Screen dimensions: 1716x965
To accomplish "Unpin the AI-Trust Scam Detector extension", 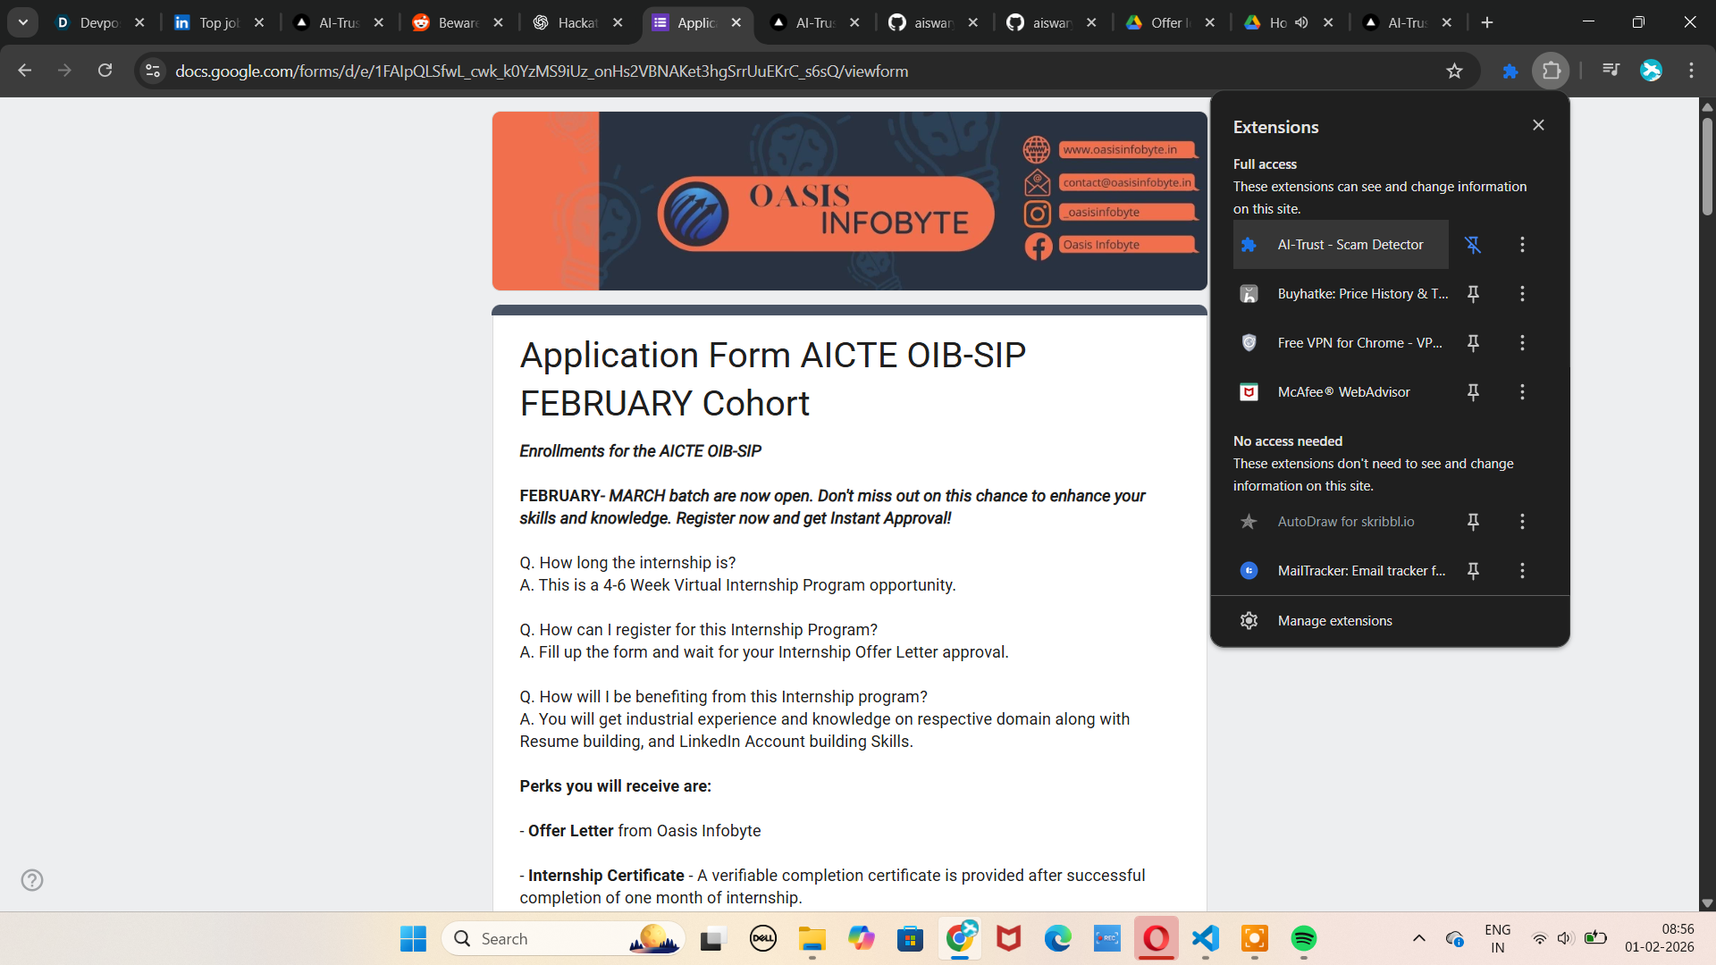I will pyautogui.click(x=1473, y=245).
